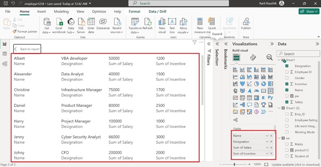Remove Name field from the visual
This screenshot has width=321, height=167.
click(x=271, y=136)
